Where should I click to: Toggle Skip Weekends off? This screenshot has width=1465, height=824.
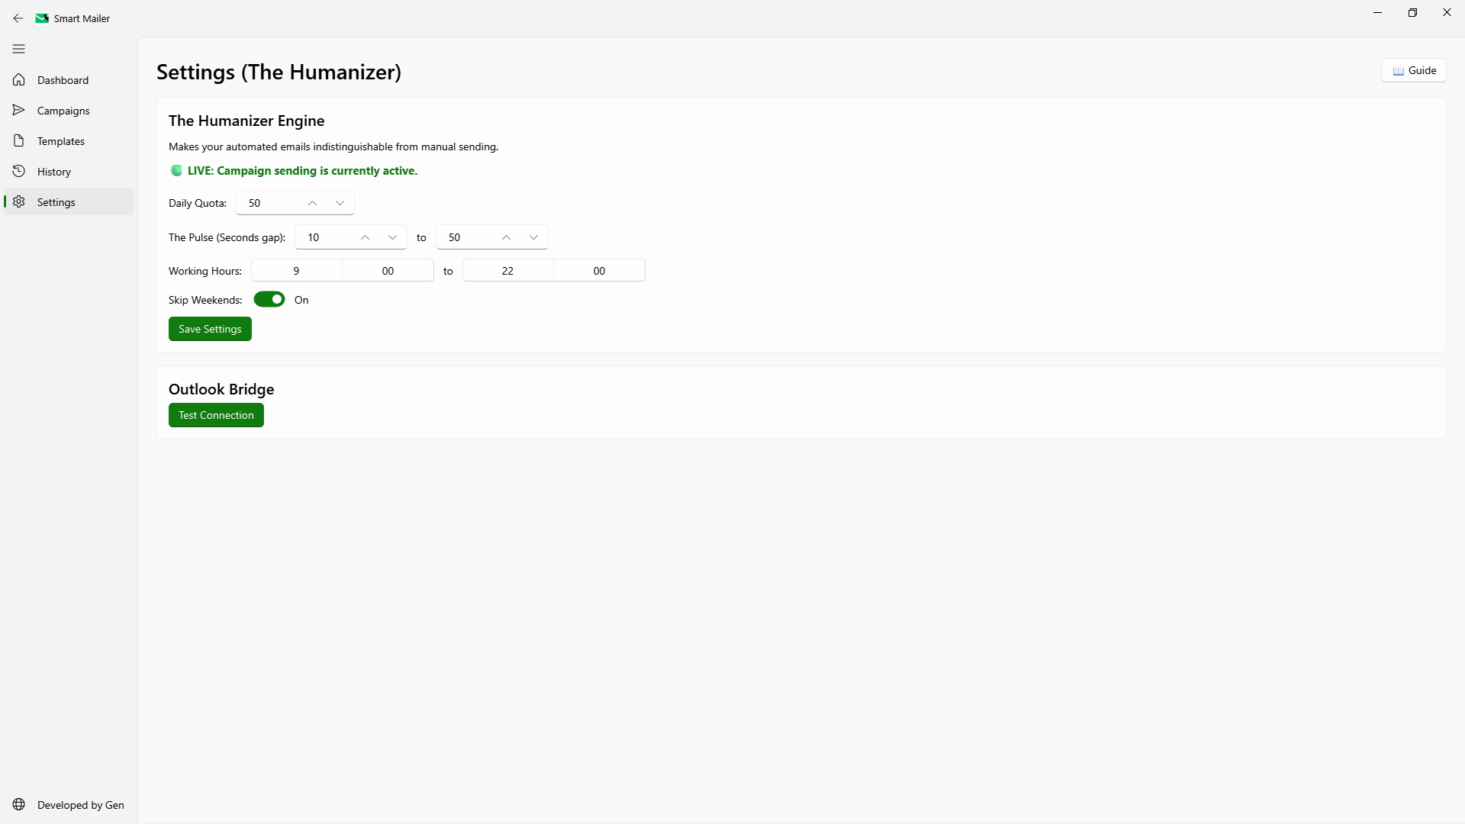[x=269, y=299]
